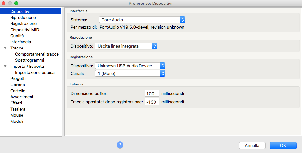
Task: Click the PortAudio V19.5.0-devel version text
Action: [x=142, y=27]
